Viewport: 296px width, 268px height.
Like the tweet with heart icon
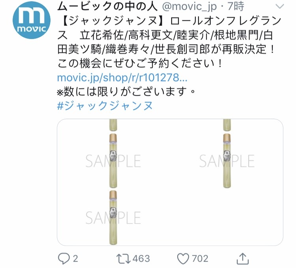click(183, 259)
